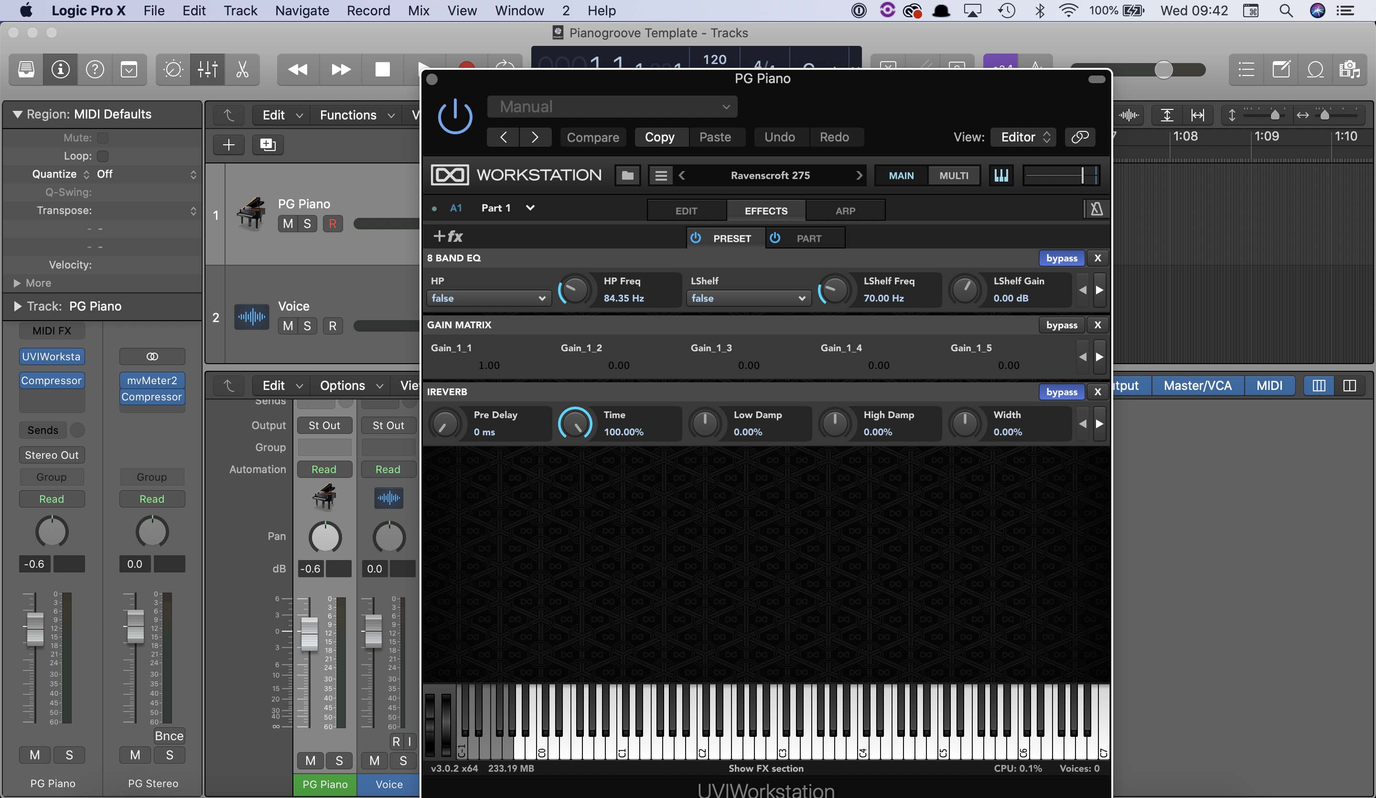Open the Loop Browser icon

1315,69
